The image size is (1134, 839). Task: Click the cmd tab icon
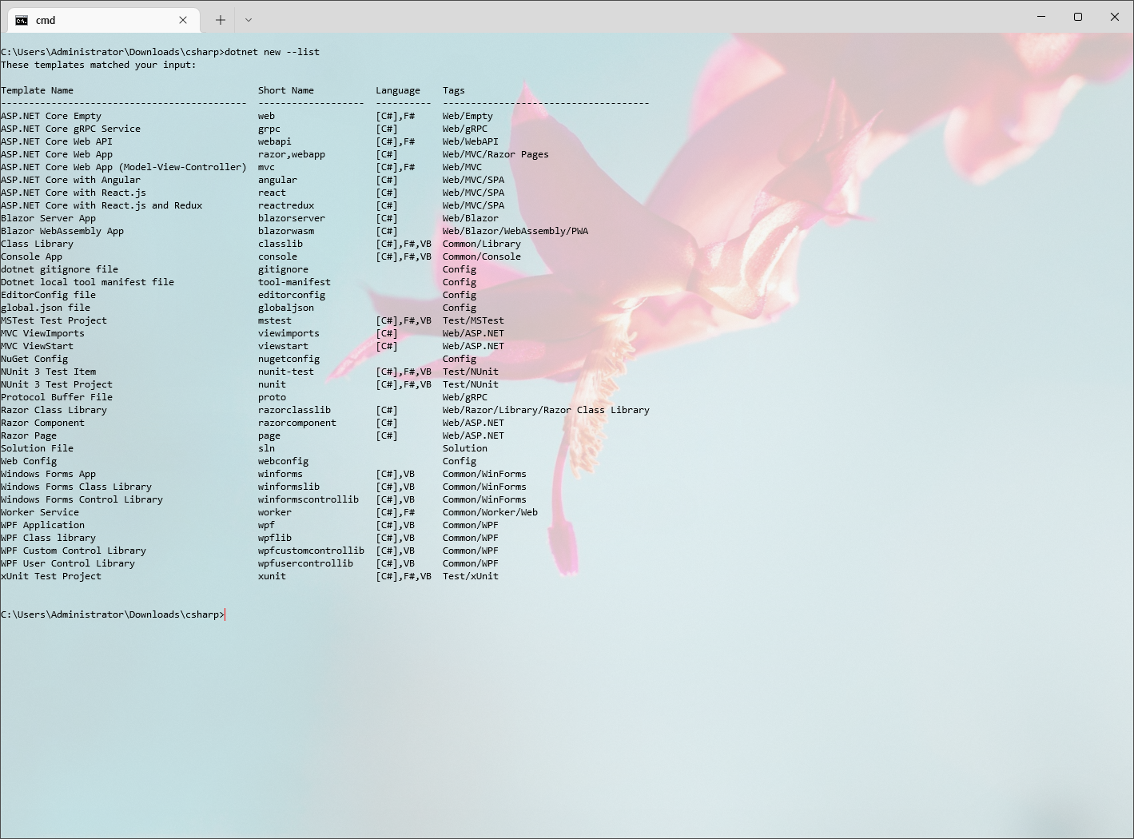click(x=22, y=20)
